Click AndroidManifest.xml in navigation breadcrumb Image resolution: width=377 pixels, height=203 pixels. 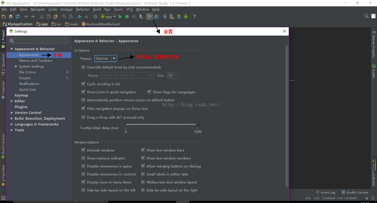(x=101, y=24)
